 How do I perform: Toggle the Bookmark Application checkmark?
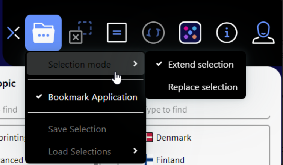click(x=39, y=97)
